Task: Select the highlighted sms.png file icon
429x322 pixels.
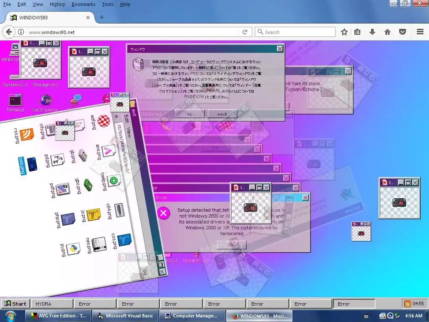Action: coord(32,164)
